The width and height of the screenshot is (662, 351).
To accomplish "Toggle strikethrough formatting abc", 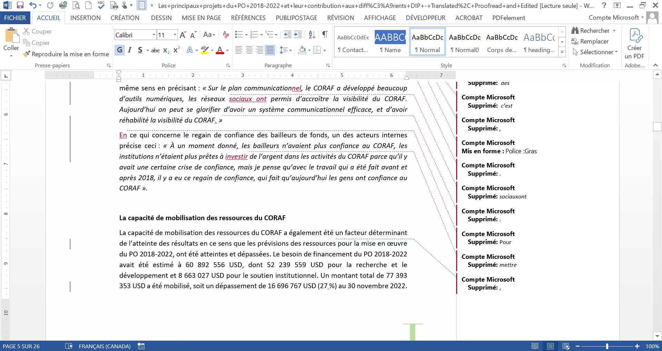I will pyautogui.click(x=156, y=50).
